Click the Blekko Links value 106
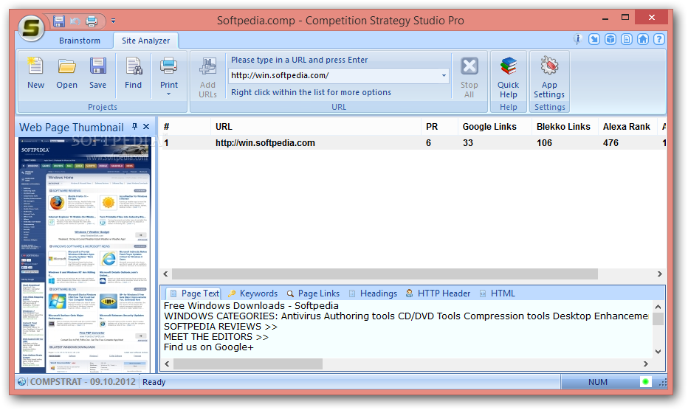 (544, 143)
